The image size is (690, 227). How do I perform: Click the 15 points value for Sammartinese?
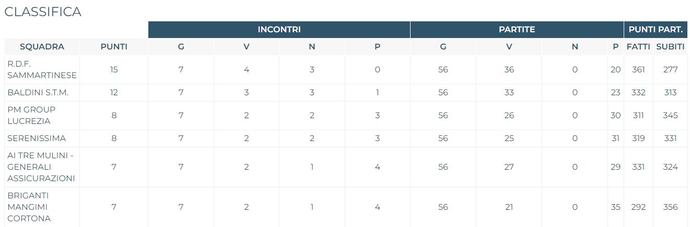114,70
